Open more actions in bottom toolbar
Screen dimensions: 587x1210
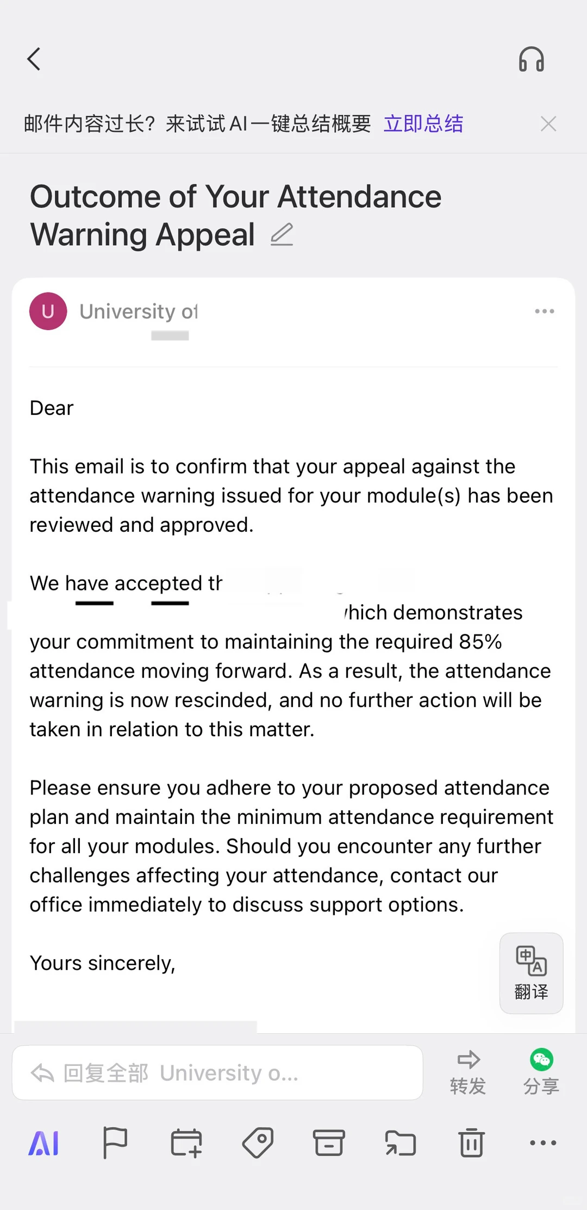[x=543, y=1143]
